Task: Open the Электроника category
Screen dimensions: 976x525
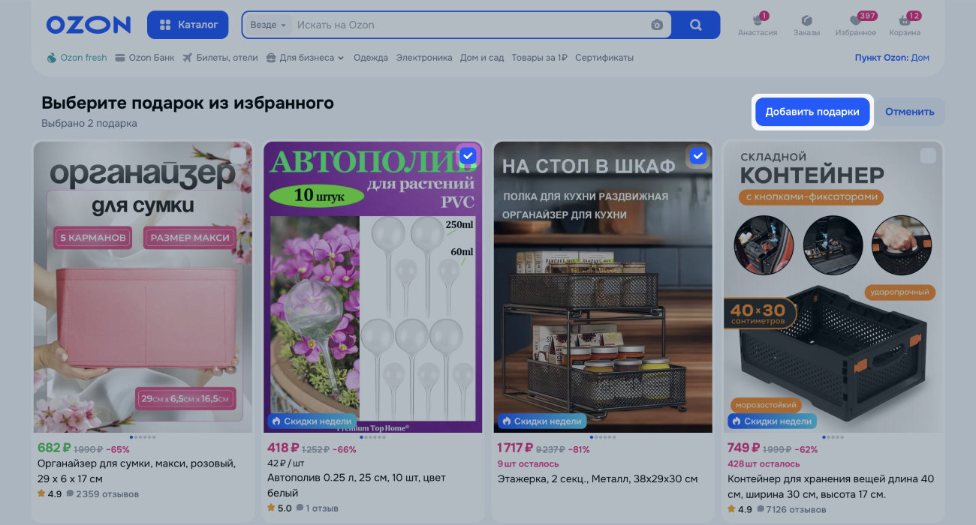Action: pyautogui.click(x=424, y=58)
